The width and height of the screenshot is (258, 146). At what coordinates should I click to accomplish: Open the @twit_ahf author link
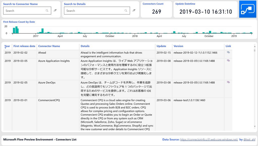coord(249,140)
